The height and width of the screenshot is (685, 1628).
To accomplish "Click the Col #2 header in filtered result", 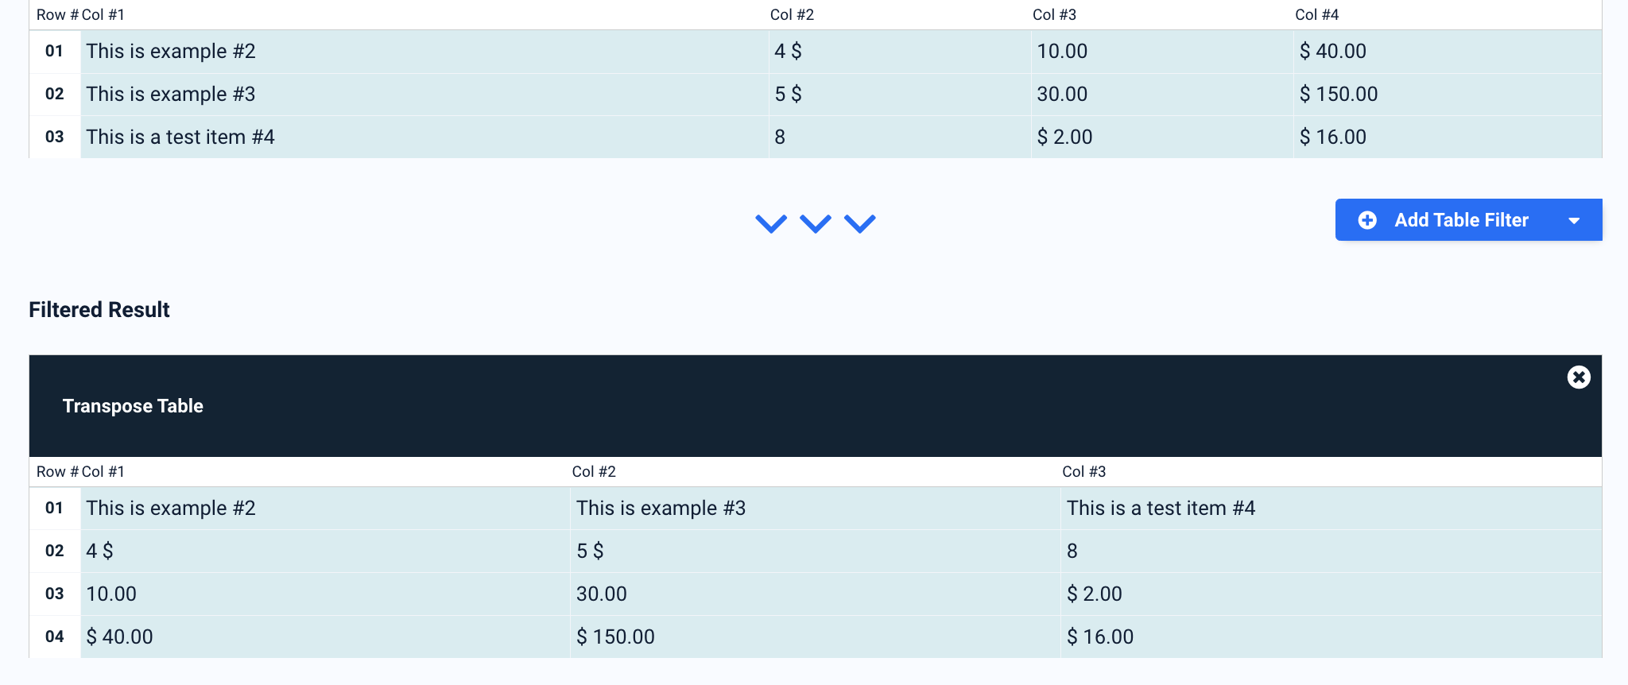I will (x=594, y=472).
